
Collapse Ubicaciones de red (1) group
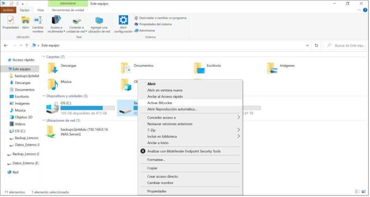[43, 120]
